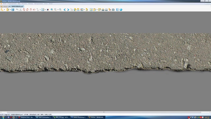Open the Инструменты menu
The height and width of the screenshot is (119, 211).
coord(39,4)
